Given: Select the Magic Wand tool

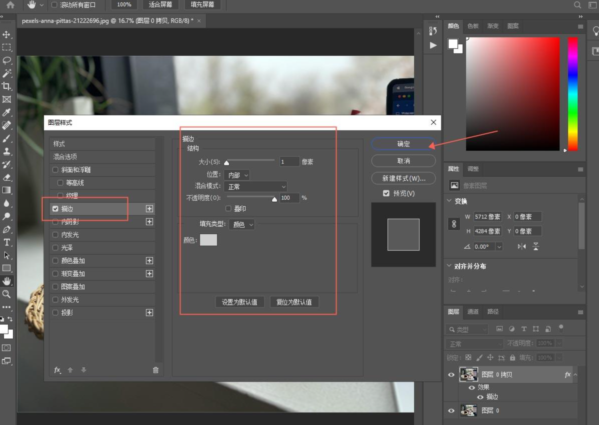Looking at the screenshot, I should point(7,73).
